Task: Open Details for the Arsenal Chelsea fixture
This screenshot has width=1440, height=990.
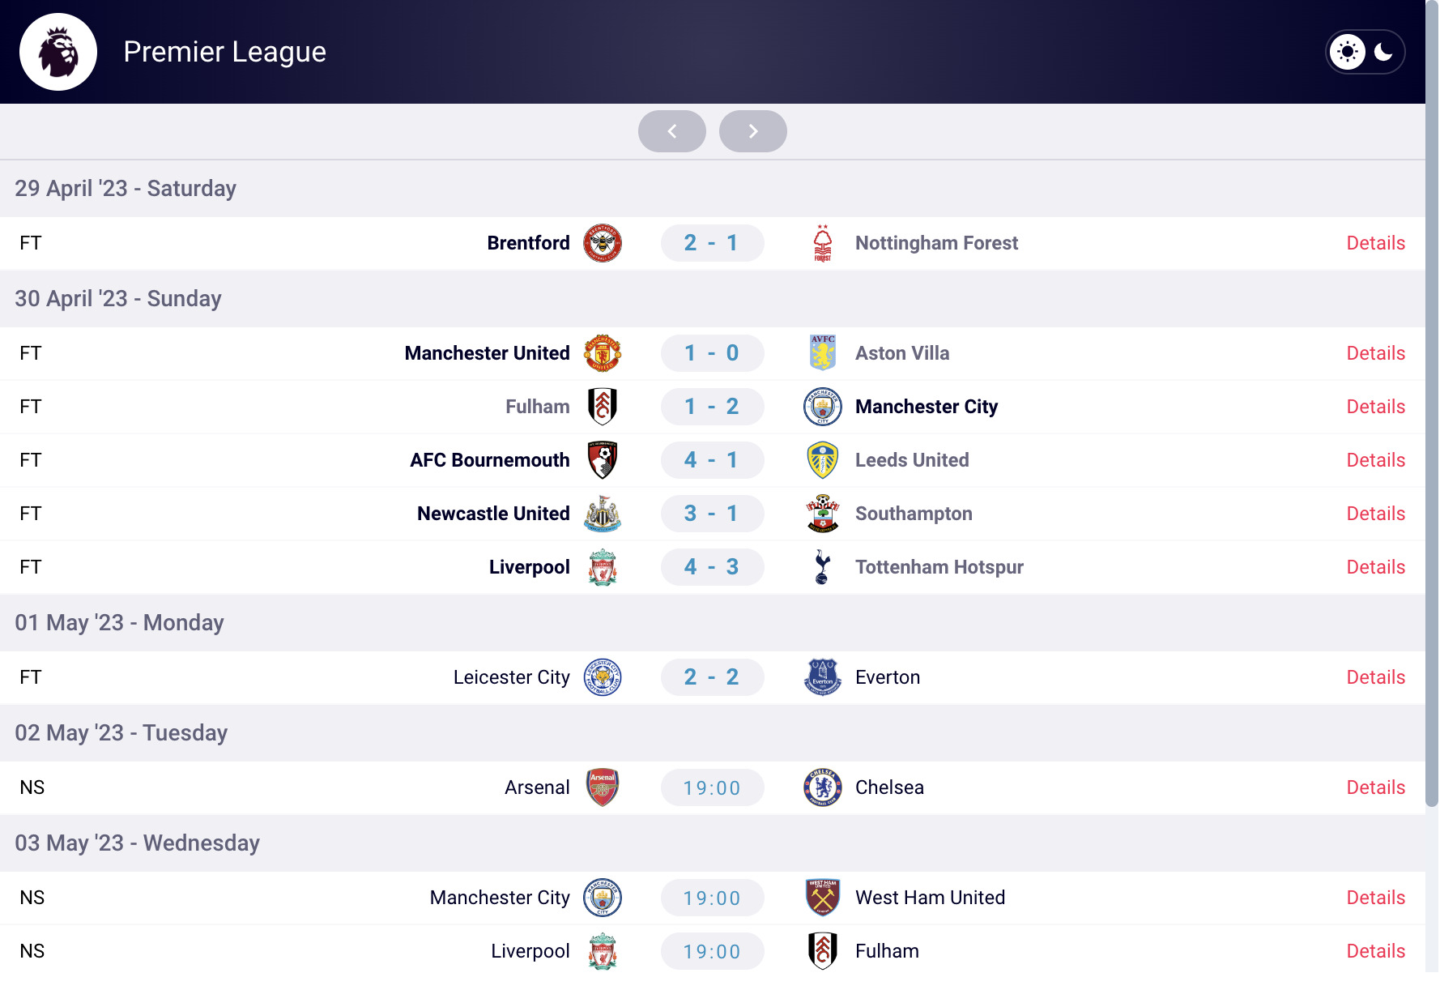Action: [1375, 787]
